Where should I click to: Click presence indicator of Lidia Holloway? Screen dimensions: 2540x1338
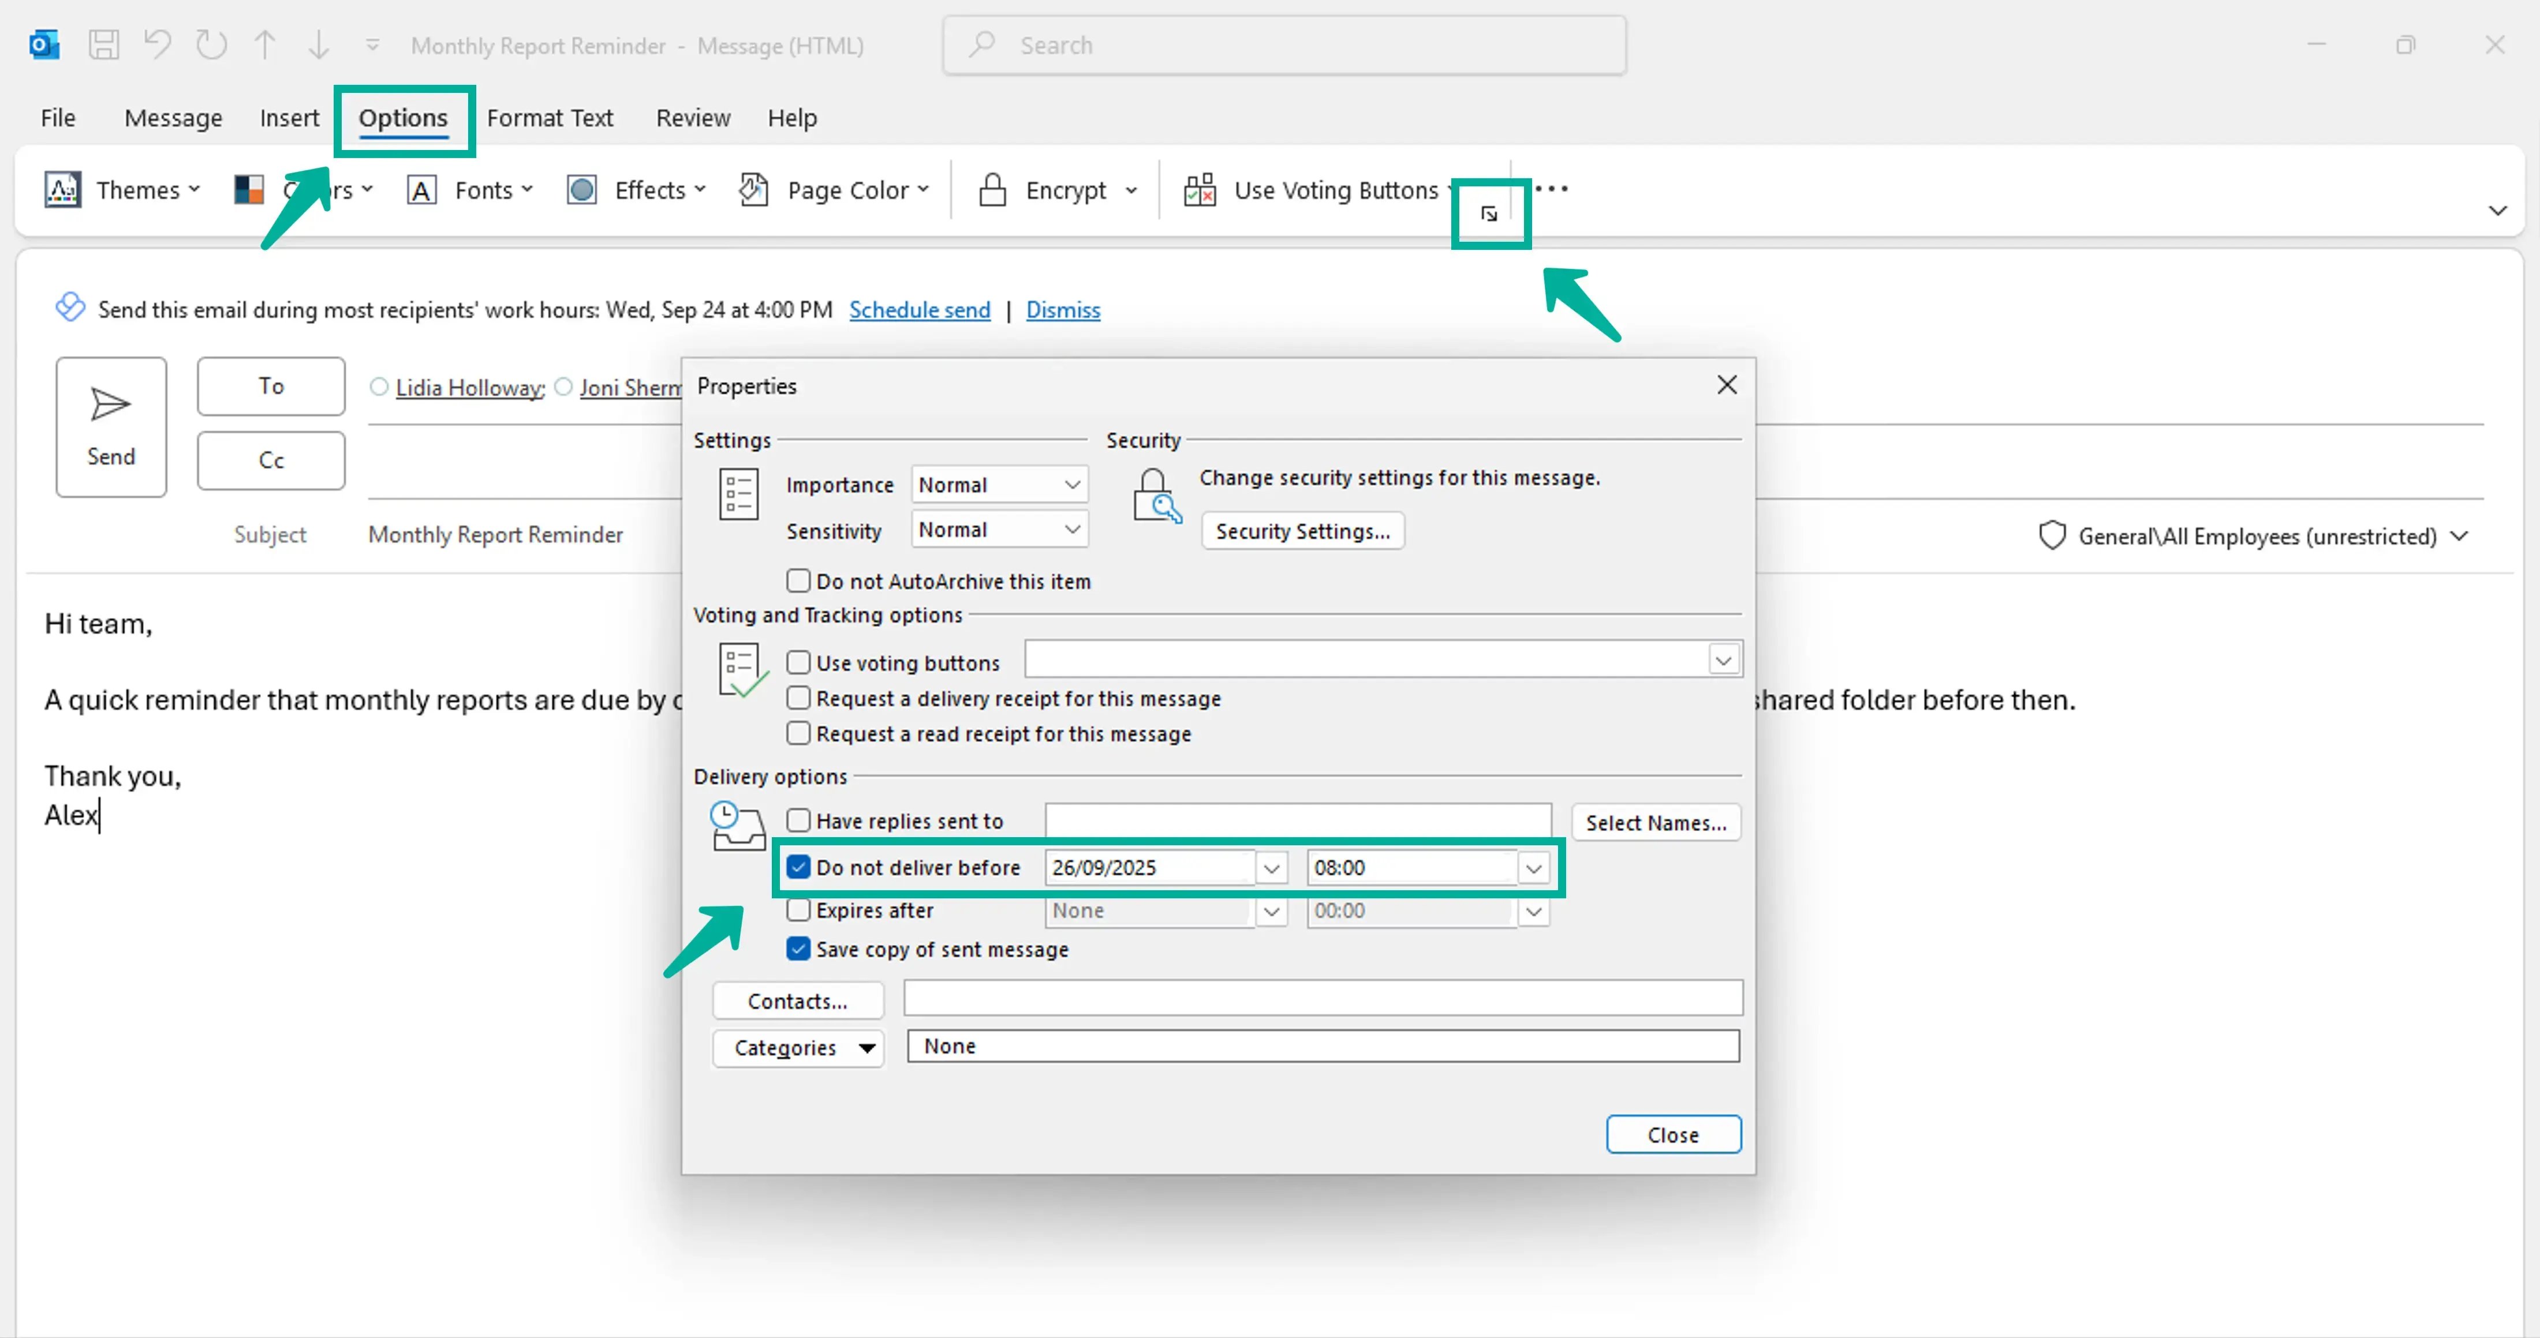pyautogui.click(x=379, y=387)
